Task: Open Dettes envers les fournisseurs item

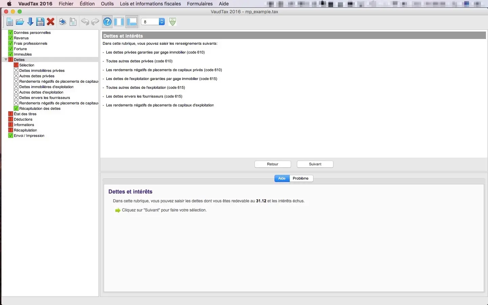Action: click(x=45, y=98)
